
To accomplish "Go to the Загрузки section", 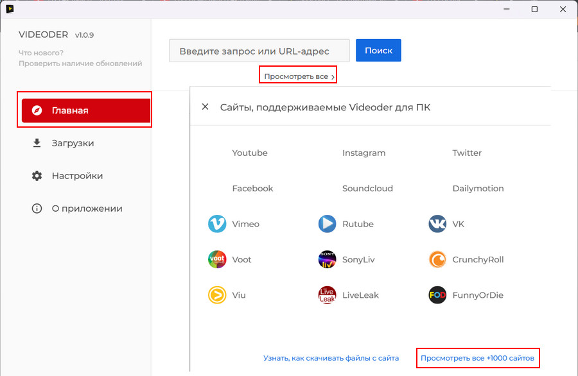I will pos(73,143).
